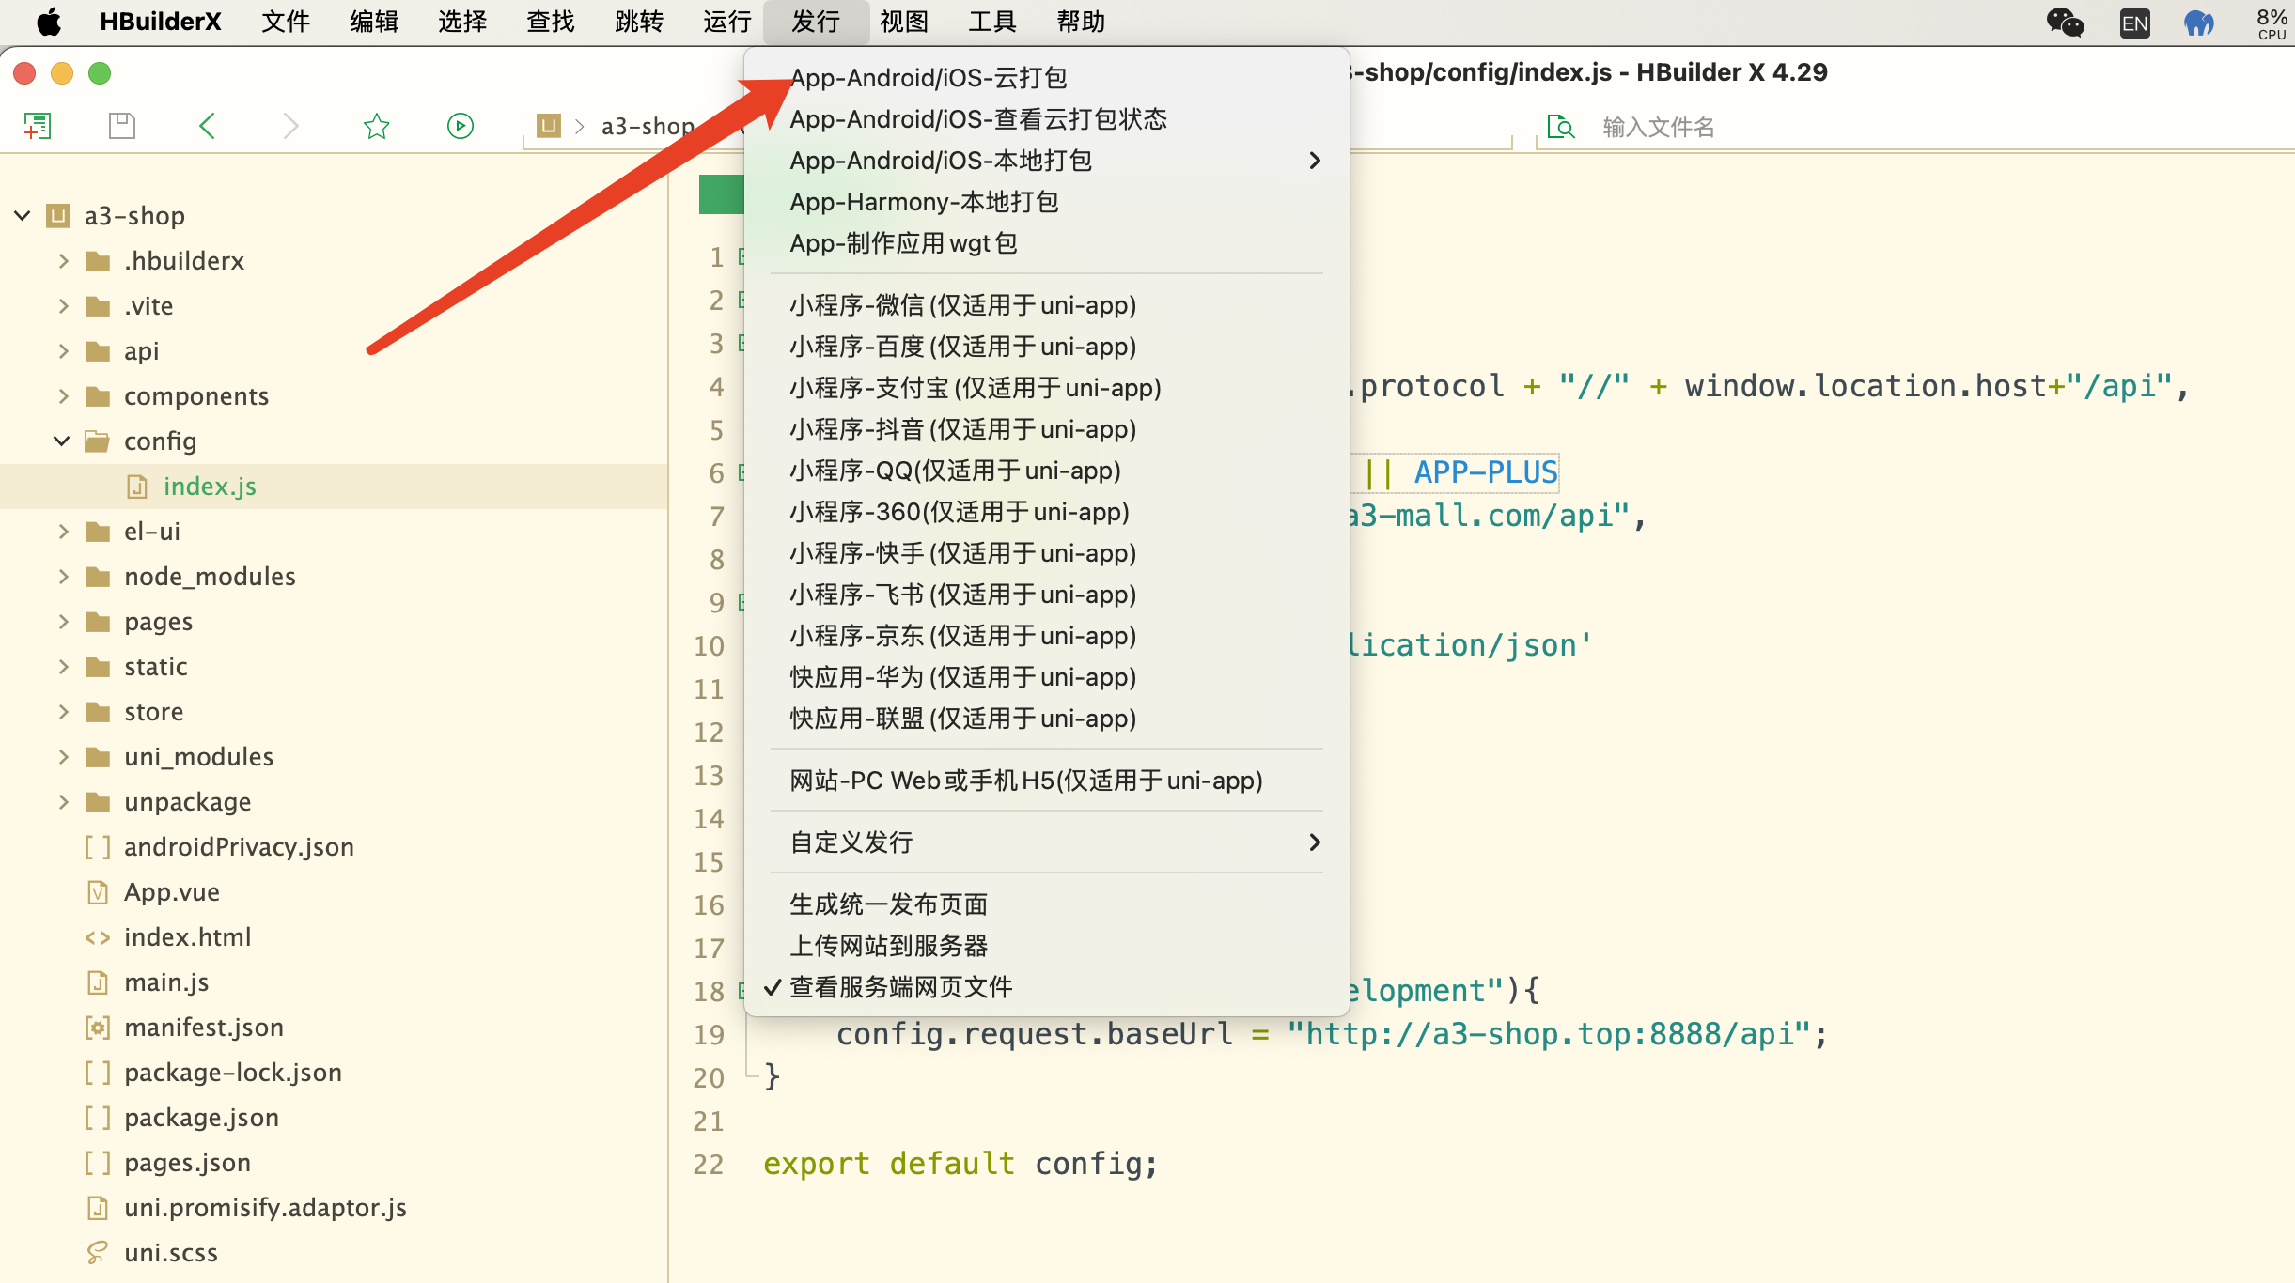
Task: Choose 小程序-抖音 publish option
Action: pyautogui.click(x=1046, y=429)
